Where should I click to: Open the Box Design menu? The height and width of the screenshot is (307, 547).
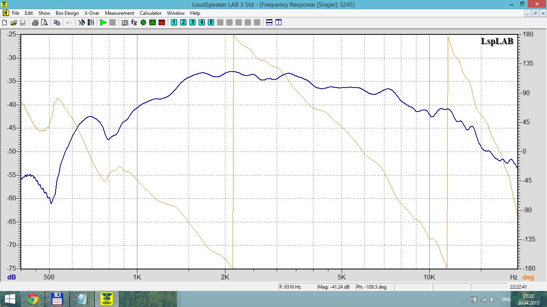pos(67,13)
